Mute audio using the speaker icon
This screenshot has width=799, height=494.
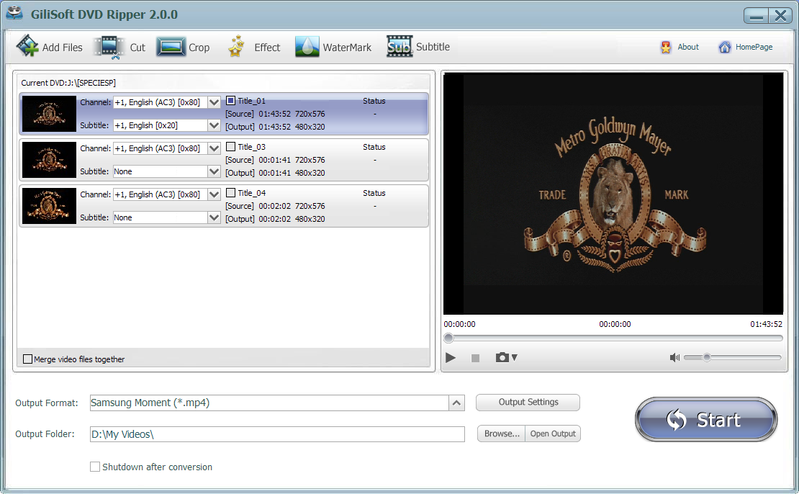674,357
